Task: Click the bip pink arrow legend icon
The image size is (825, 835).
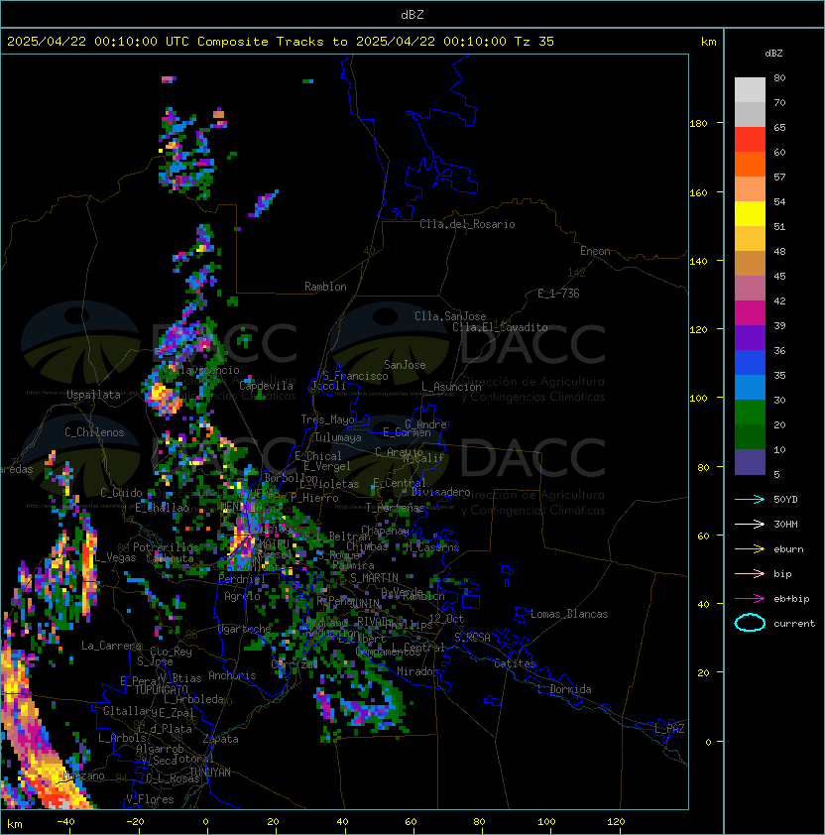Action: 750,573
